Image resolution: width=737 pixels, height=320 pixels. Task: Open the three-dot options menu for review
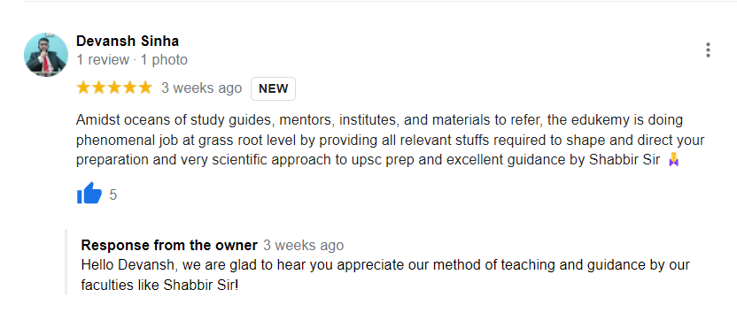tap(708, 50)
